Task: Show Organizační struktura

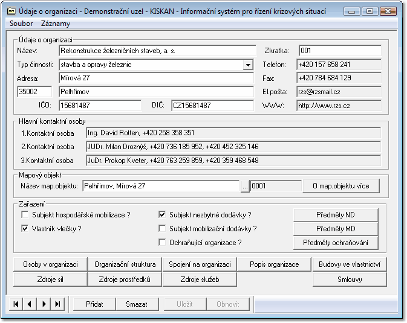Action: coord(125,264)
